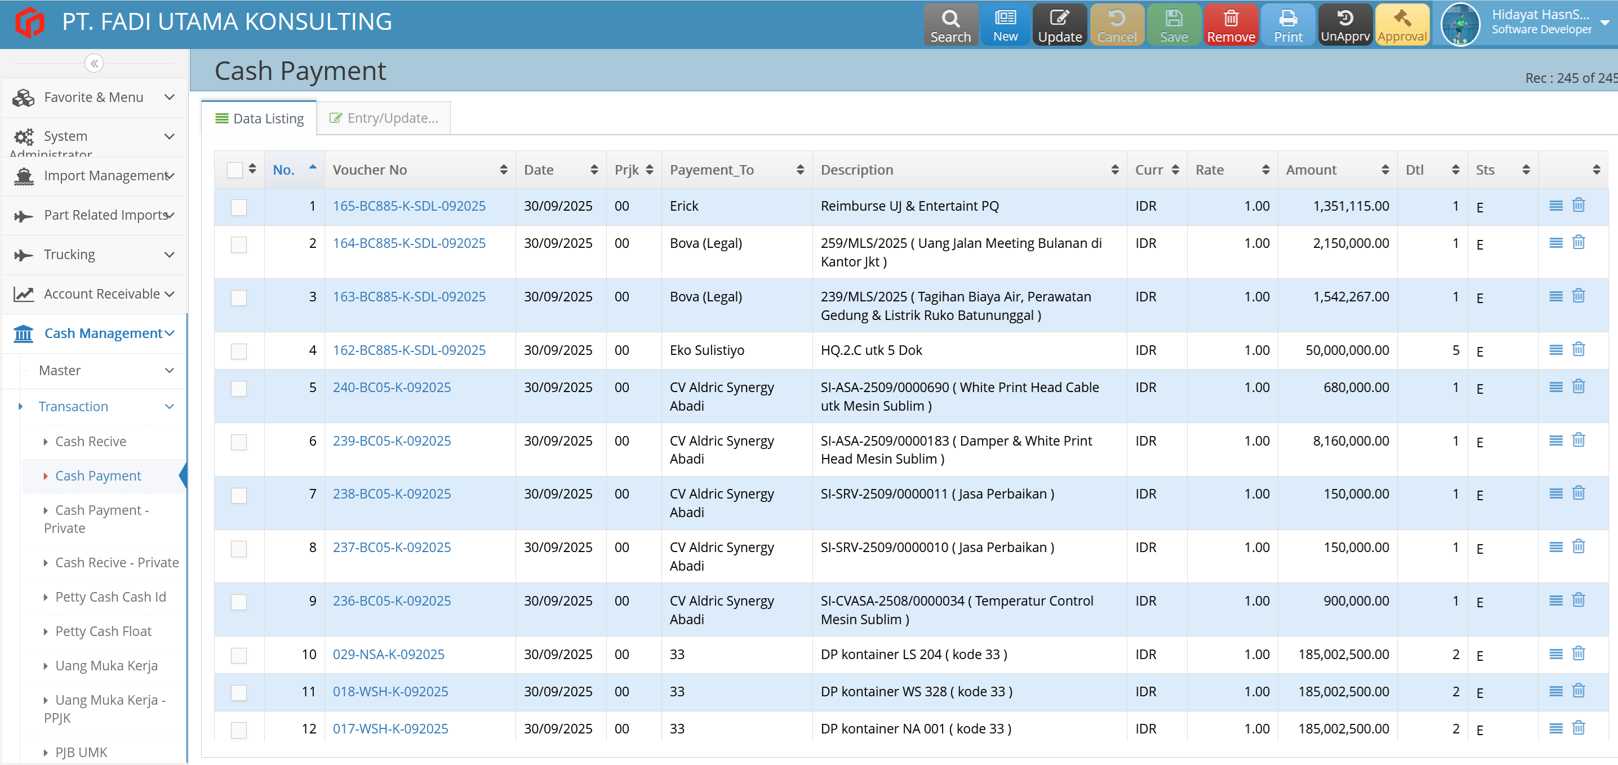Check the select-all header checkbox

pyautogui.click(x=234, y=170)
